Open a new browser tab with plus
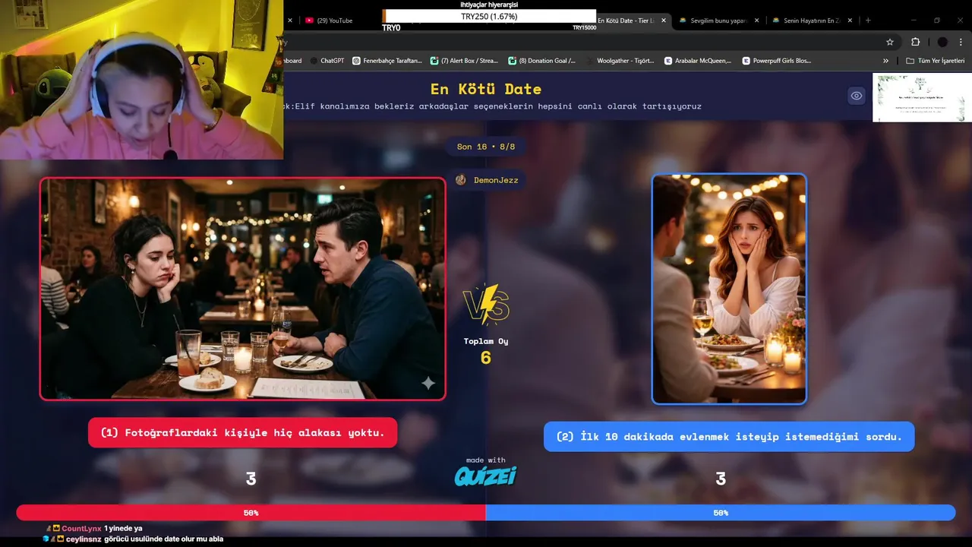The width and height of the screenshot is (972, 547). click(868, 21)
